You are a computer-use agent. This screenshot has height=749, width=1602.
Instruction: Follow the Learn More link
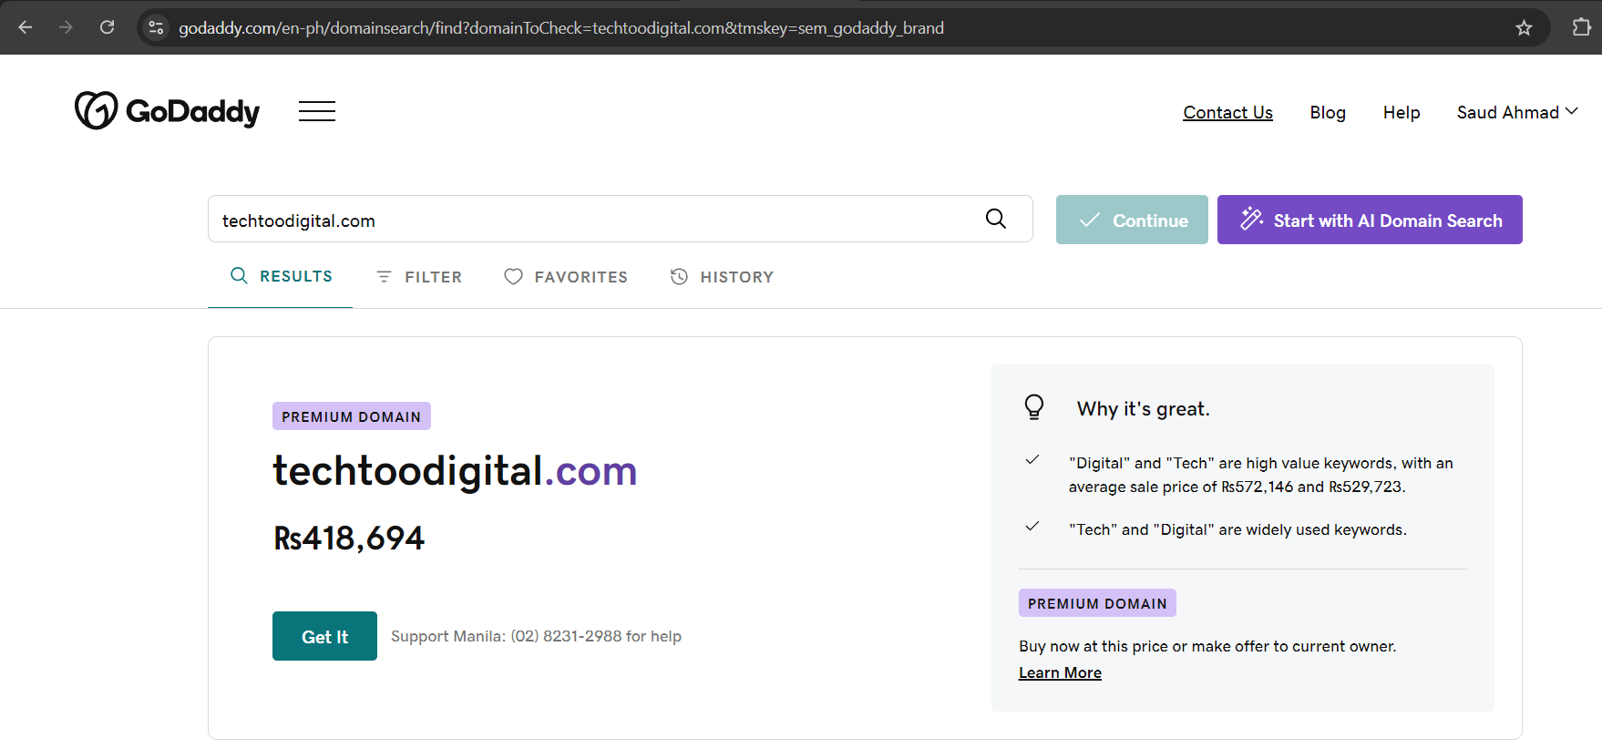[1060, 672]
